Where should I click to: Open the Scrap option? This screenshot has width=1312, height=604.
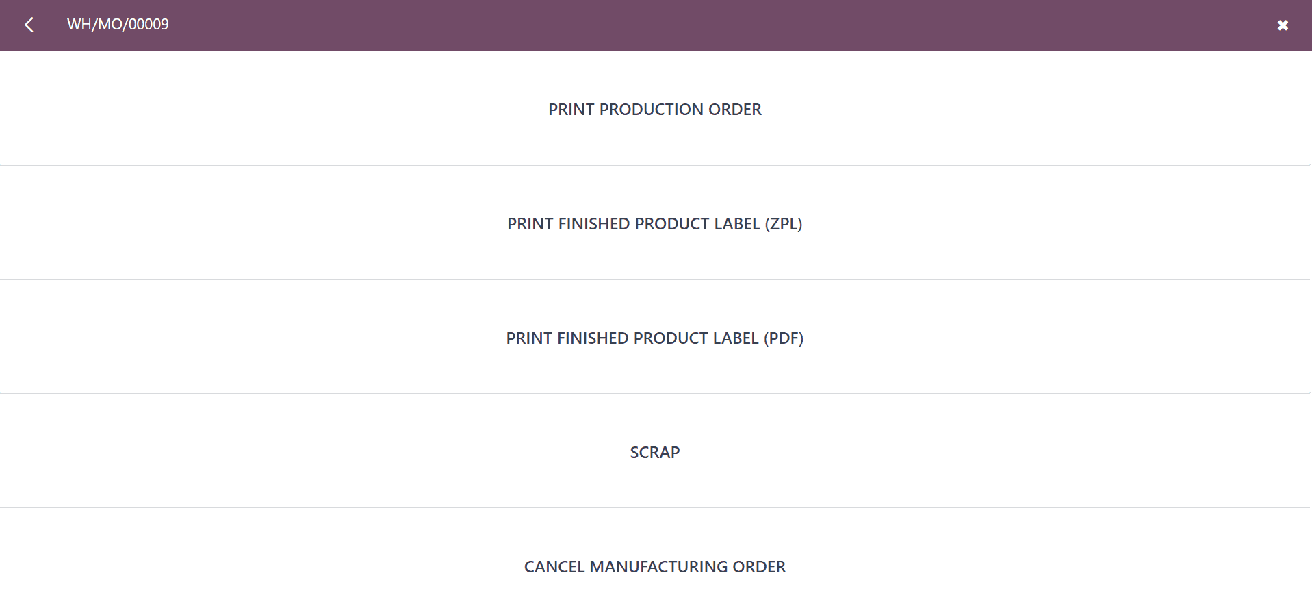coord(655,452)
